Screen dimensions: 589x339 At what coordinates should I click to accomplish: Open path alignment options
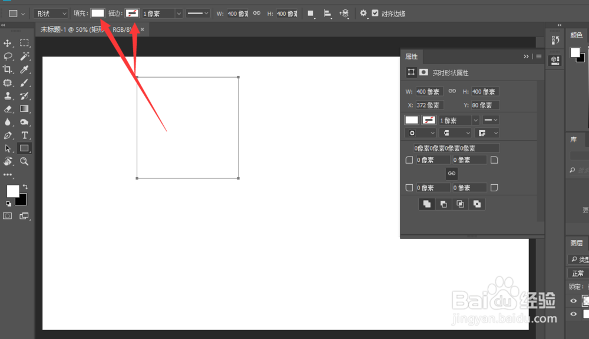click(327, 14)
